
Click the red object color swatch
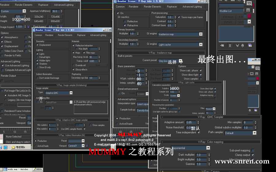249,16
